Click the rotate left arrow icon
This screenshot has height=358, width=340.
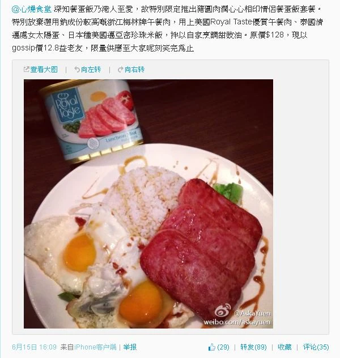[76, 69]
